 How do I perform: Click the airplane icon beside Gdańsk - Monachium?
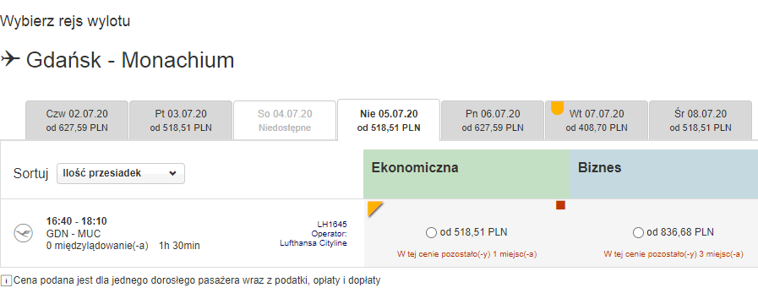pos(10,59)
